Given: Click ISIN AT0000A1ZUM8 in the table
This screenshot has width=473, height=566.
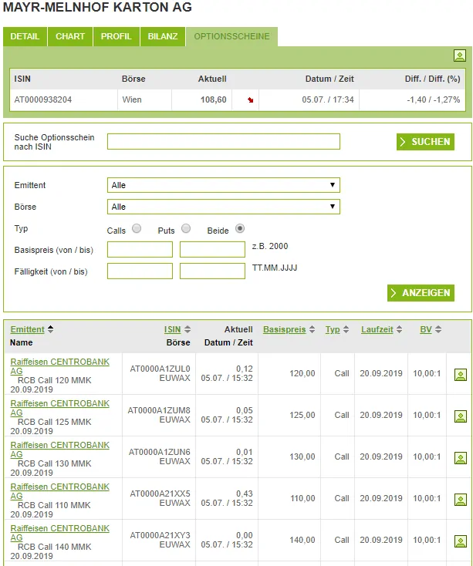Looking at the screenshot, I should [159, 410].
